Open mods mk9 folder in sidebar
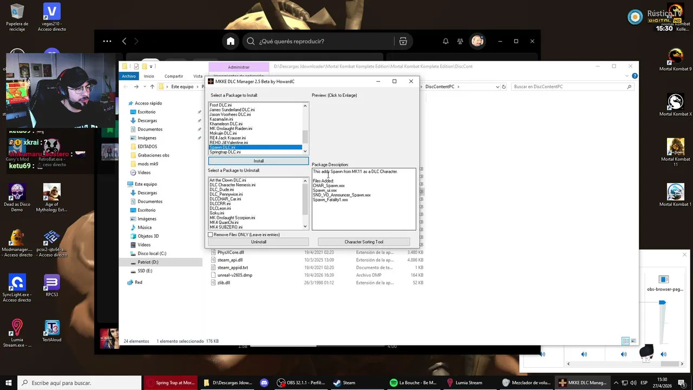Image resolution: width=693 pixels, height=390 pixels. (x=147, y=164)
